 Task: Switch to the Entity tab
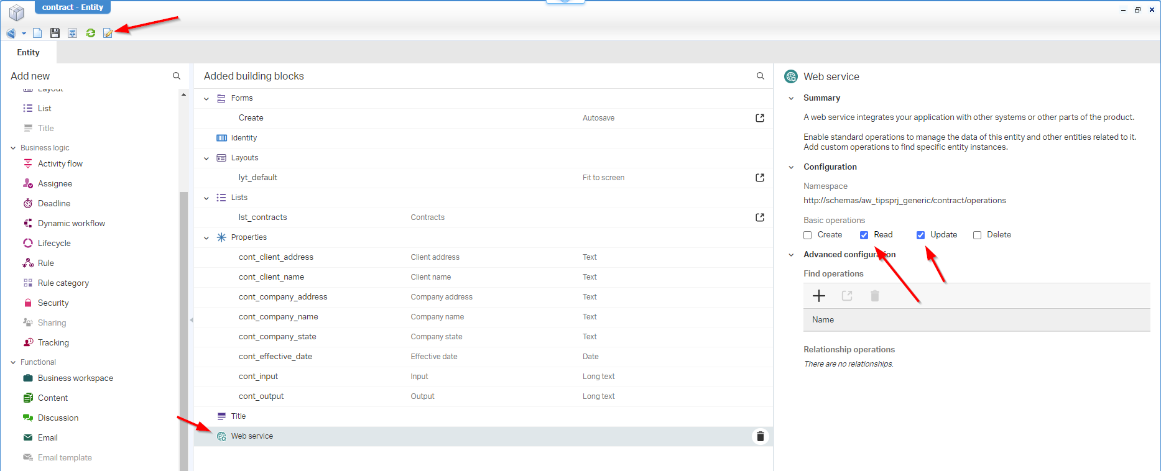coord(28,52)
